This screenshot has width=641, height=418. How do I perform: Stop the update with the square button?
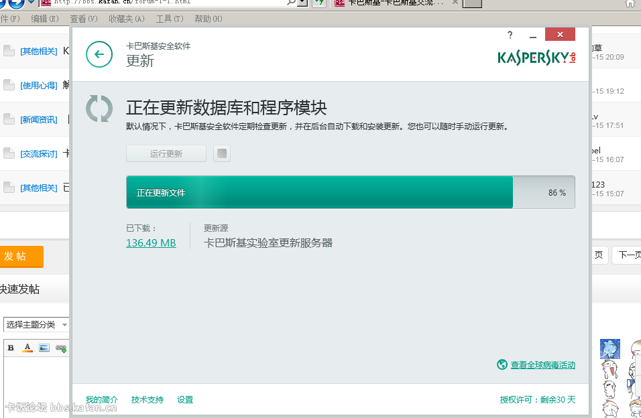point(222,153)
